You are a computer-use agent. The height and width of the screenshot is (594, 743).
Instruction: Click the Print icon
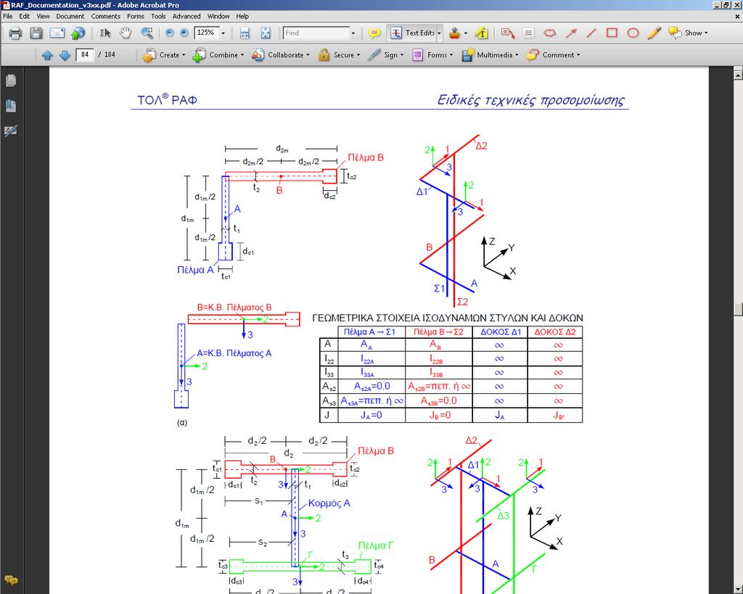15,33
